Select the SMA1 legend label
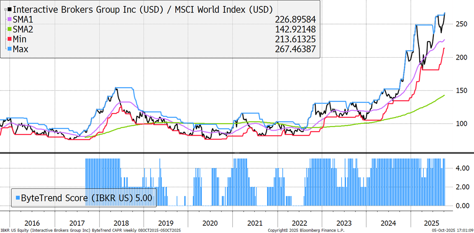 pos(24,19)
